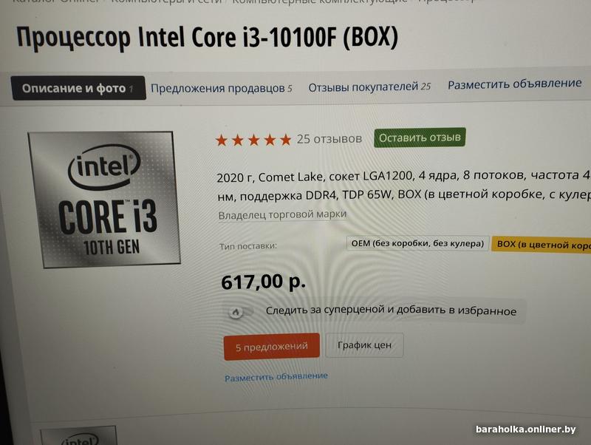The height and width of the screenshot is (445, 591).
Task: Click 'Разместить объявление' in the tab bar
Action: (x=514, y=84)
